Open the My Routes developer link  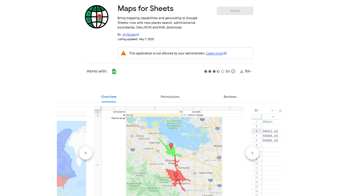(x=129, y=34)
